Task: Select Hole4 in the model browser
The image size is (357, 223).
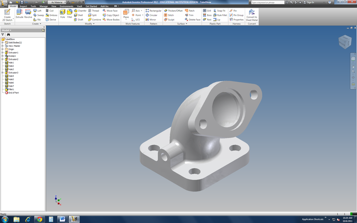Action: coord(10,76)
